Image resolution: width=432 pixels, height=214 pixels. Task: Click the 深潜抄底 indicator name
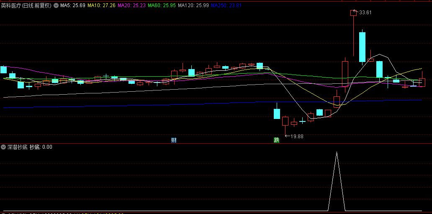coord(17,147)
